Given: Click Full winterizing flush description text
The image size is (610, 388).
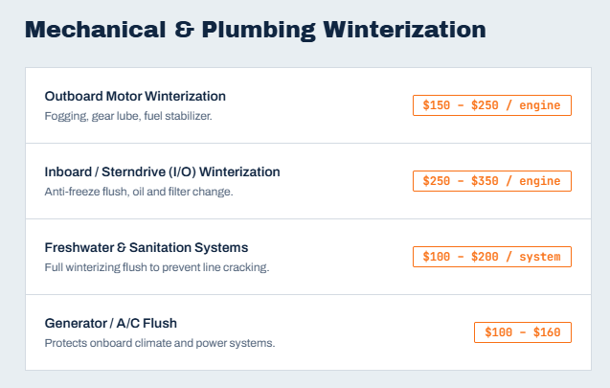Looking at the screenshot, I should pyautogui.click(x=157, y=267).
